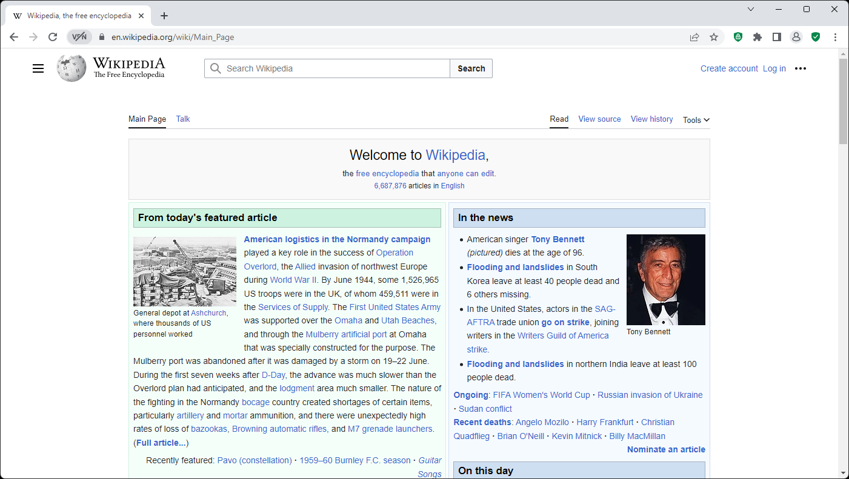Open the Chrome three-dot menu

point(835,37)
